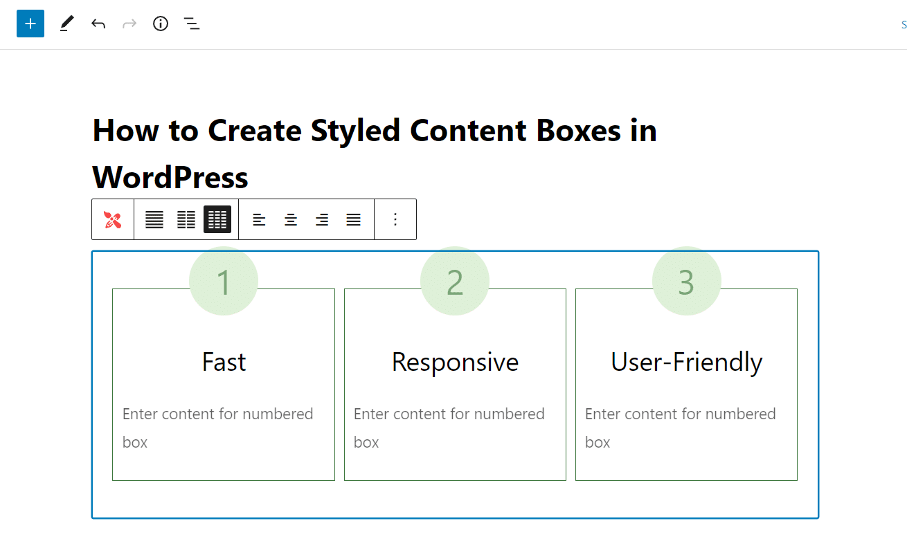Open block options three-dot menu

tap(395, 220)
